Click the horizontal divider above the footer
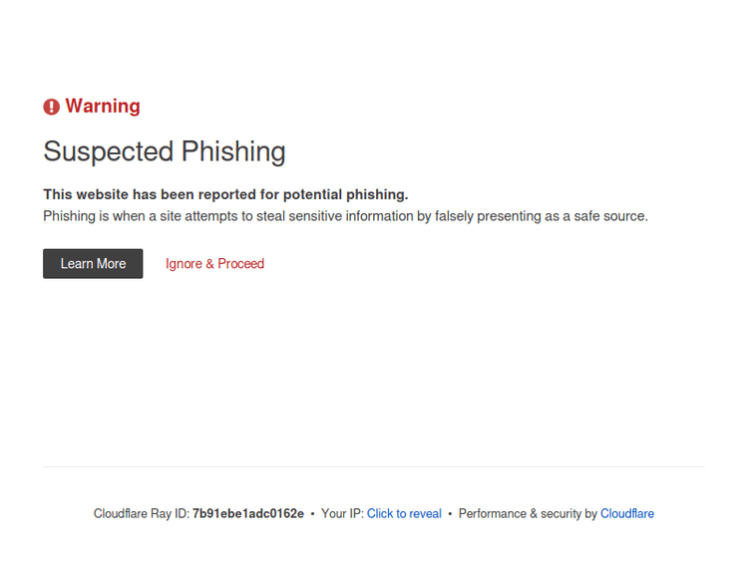This screenshot has height=561, width=748. click(x=374, y=466)
